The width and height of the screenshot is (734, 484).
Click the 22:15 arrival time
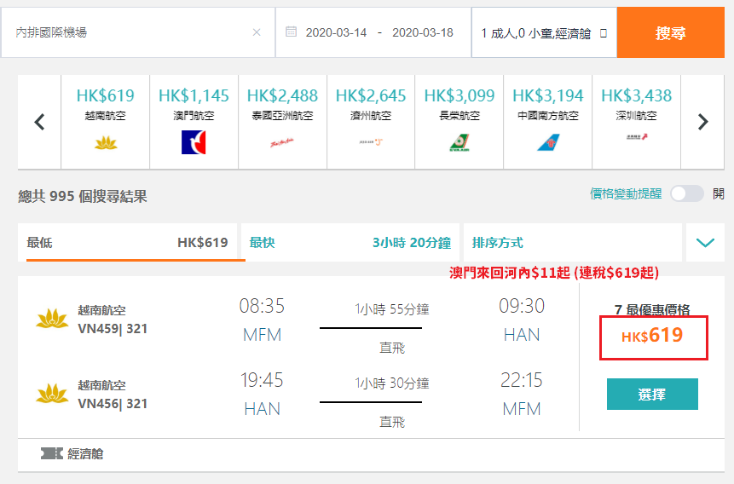(x=522, y=380)
